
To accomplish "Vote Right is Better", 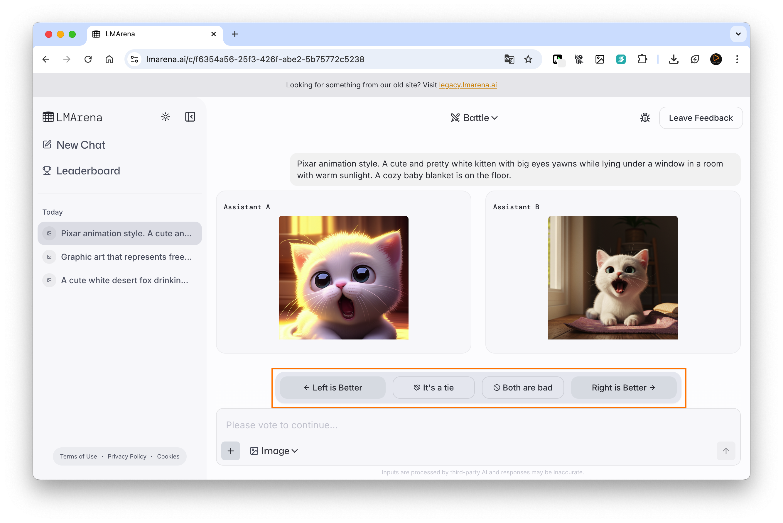I will (x=623, y=387).
